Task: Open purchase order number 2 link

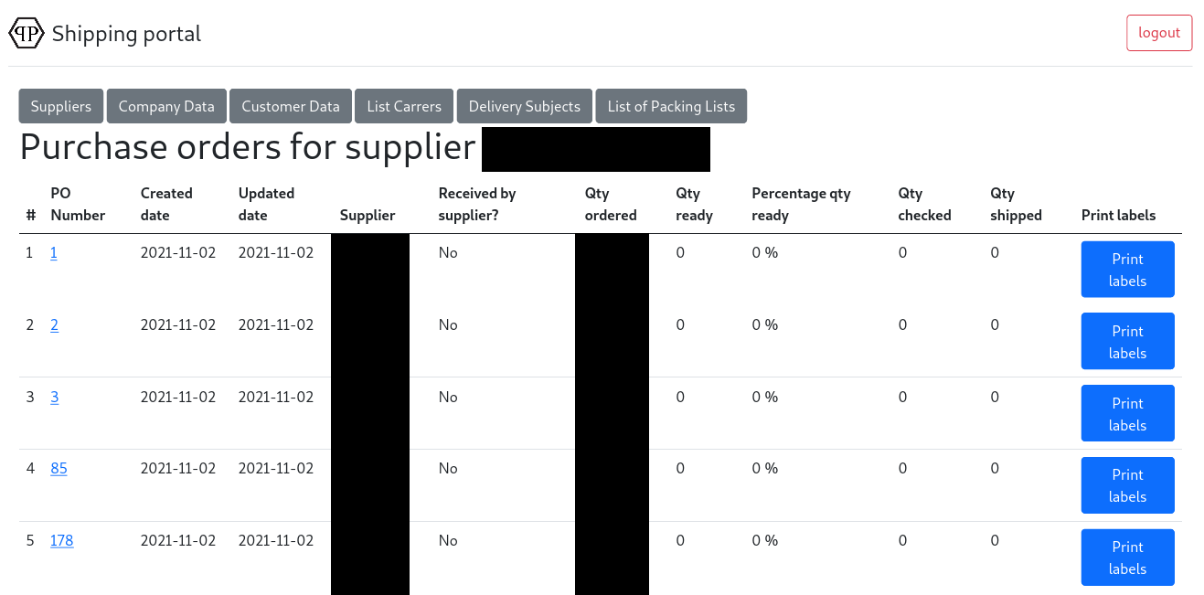Action: coord(55,325)
